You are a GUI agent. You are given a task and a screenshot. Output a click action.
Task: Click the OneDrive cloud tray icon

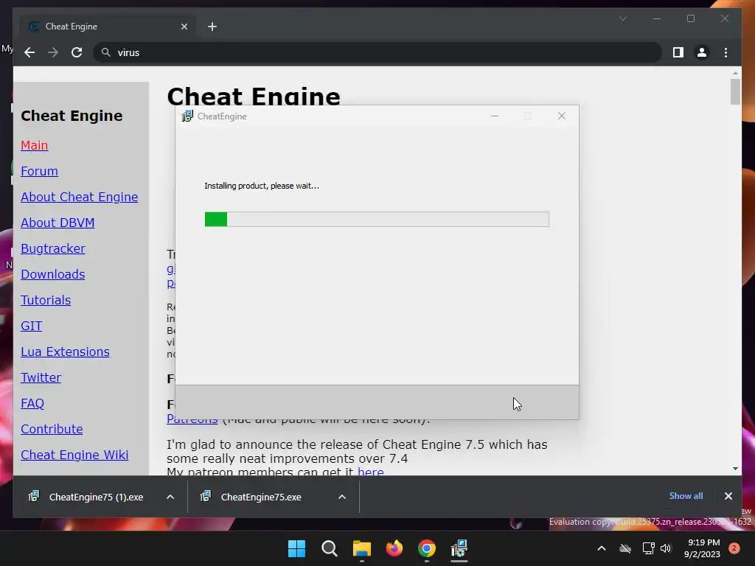pyautogui.click(x=625, y=548)
